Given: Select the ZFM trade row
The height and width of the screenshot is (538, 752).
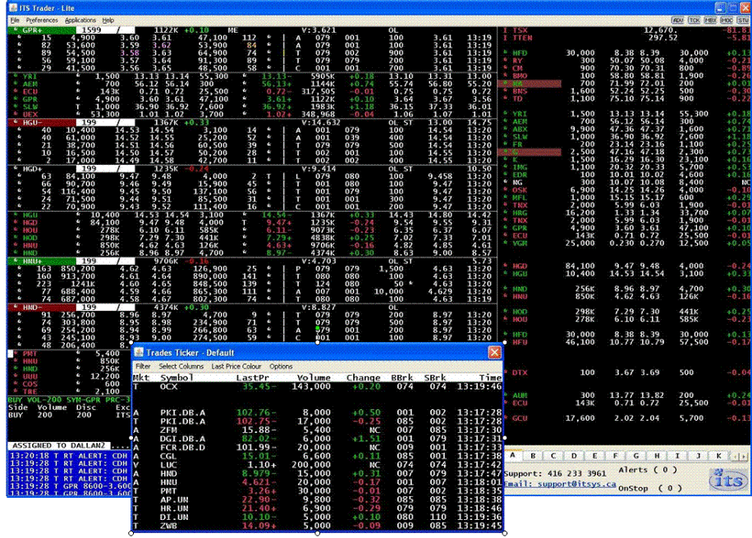Looking at the screenshot, I should pos(318,430).
